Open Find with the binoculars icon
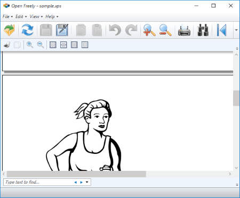This screenshot has width=240, height=198. [203, 30]
